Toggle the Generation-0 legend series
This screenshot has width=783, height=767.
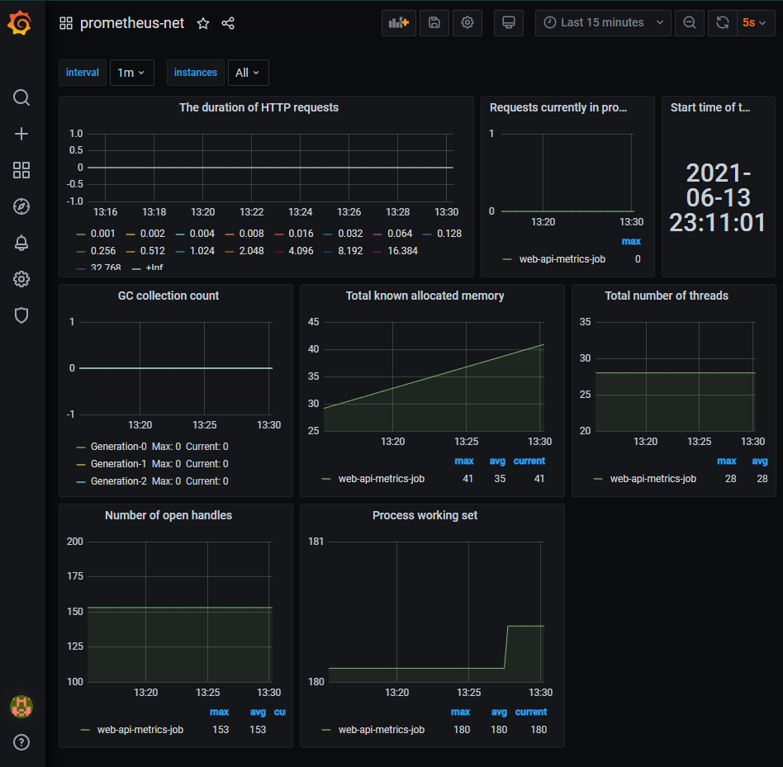[x=118, y=447]
